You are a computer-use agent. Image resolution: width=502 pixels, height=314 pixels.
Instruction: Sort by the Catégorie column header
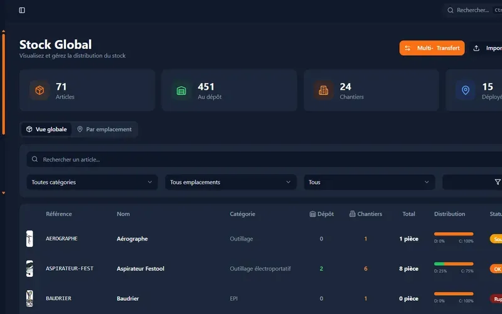[242, 214]
